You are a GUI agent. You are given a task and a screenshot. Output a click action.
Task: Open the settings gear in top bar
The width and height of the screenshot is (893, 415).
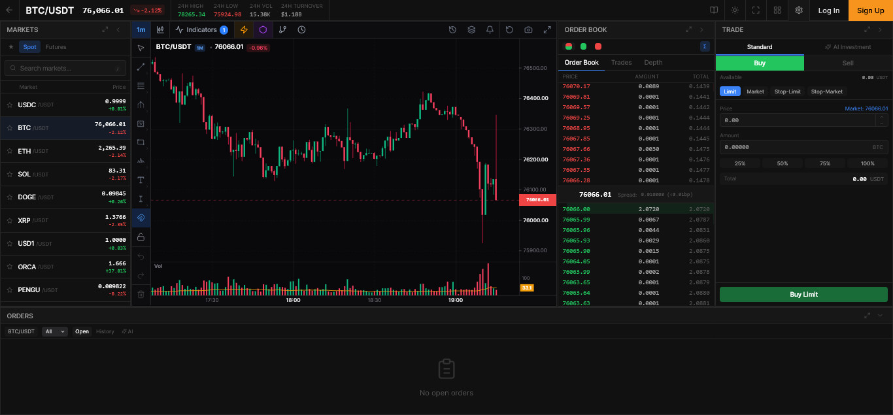tap(799, 10)
